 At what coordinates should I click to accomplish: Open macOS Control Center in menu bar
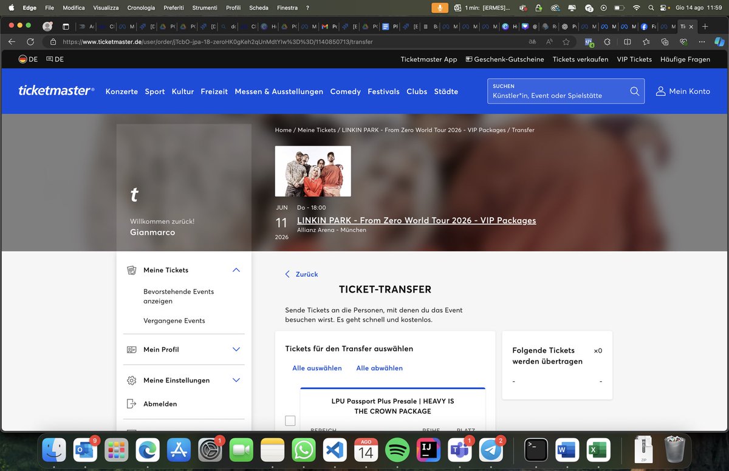pos(664,8)
